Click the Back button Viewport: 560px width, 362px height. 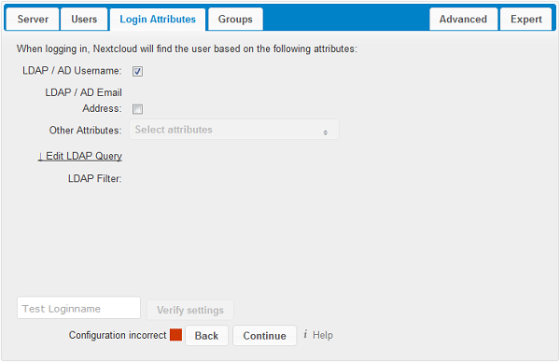[x=206, y=336]
